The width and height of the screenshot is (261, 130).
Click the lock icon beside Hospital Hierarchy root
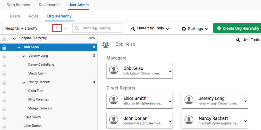(x=4, y=38)
